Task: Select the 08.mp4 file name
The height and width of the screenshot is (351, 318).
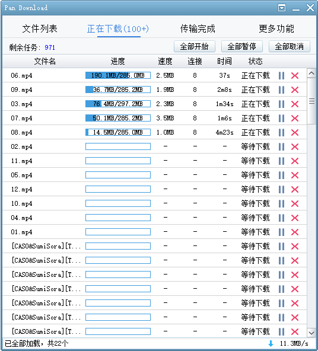Action: (21, 133)
